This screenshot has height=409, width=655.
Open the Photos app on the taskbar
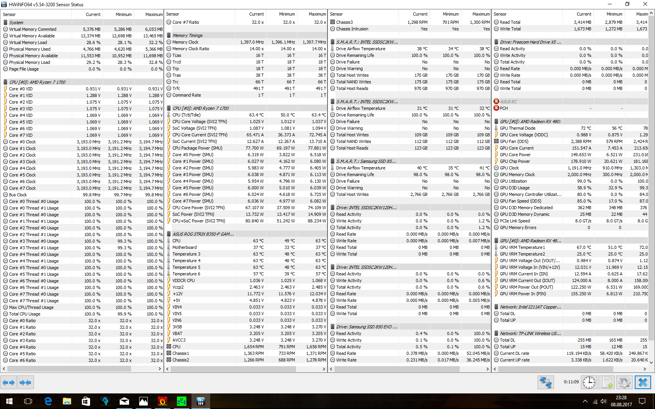[x=143, y=401]
